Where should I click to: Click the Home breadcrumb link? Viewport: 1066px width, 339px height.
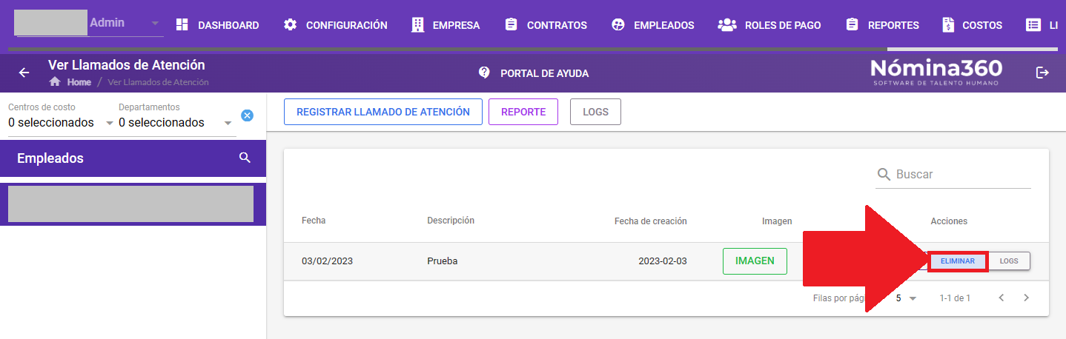click(79, 82)
